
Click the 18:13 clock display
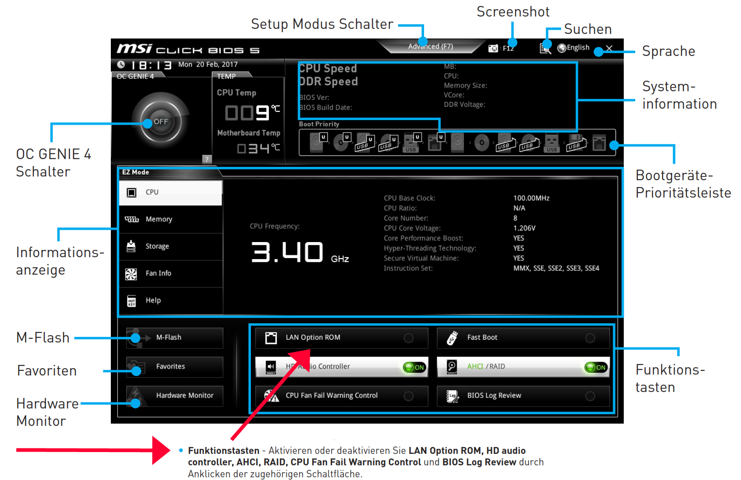(x=152, y=65)
